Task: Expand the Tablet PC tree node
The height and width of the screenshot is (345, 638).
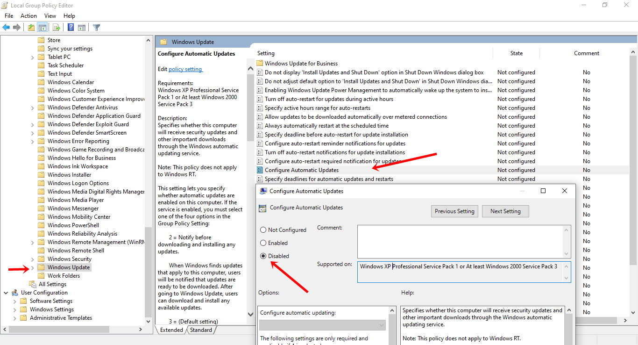Action: point(32,57)
